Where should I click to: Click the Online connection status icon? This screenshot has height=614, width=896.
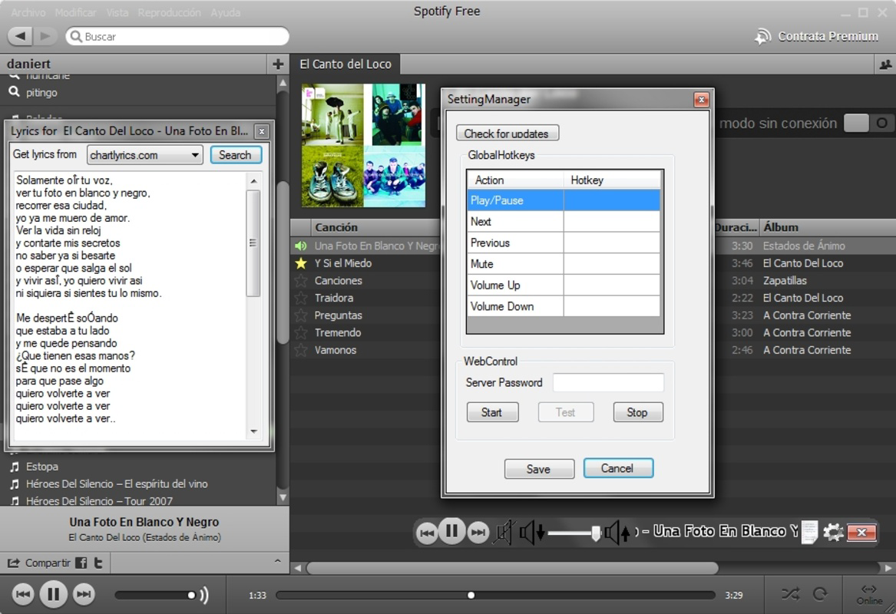[868, 594]
